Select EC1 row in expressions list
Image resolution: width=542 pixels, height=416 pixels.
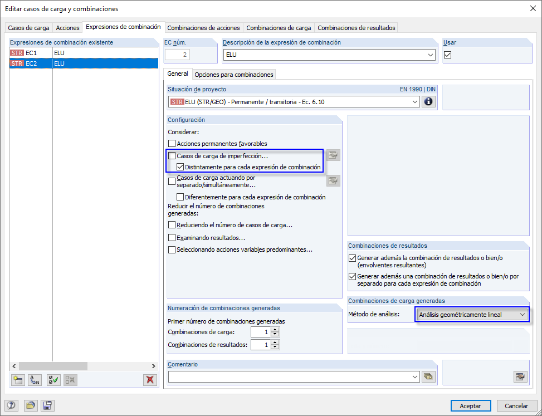point(84,53)
